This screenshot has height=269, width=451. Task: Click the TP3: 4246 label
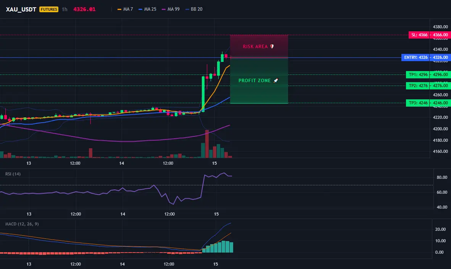click(418, 103)
